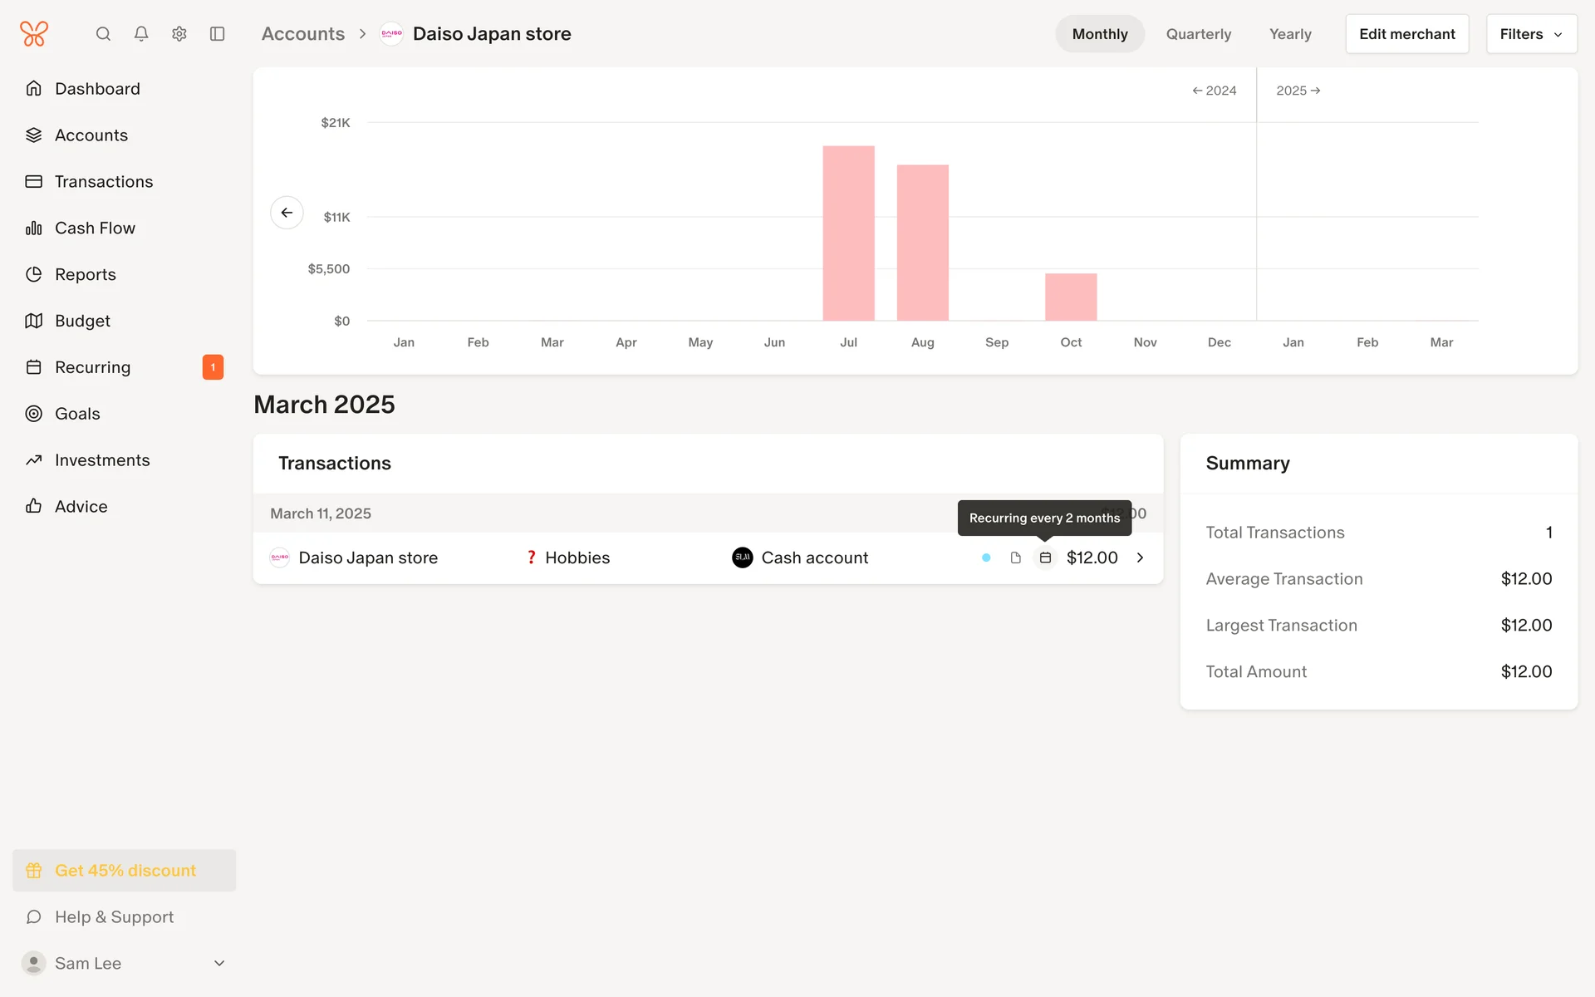Click the Get 45% discount banner
Screen dimensions: 1595x997
click(125, 870)
